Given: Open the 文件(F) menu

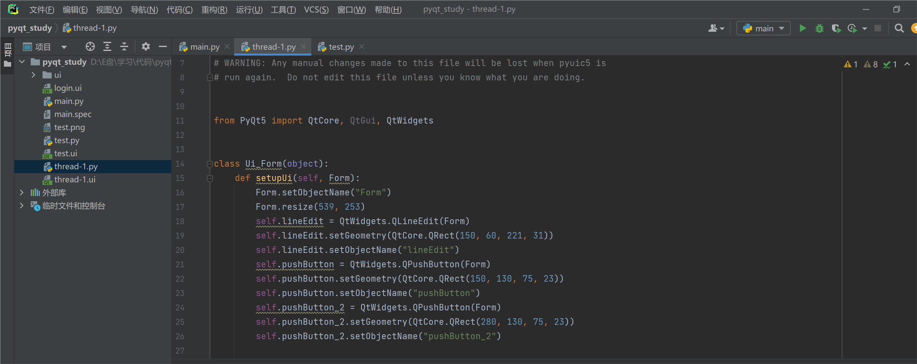Looking at the screenshot, I should pyautogui.click(x=42, y=9).
